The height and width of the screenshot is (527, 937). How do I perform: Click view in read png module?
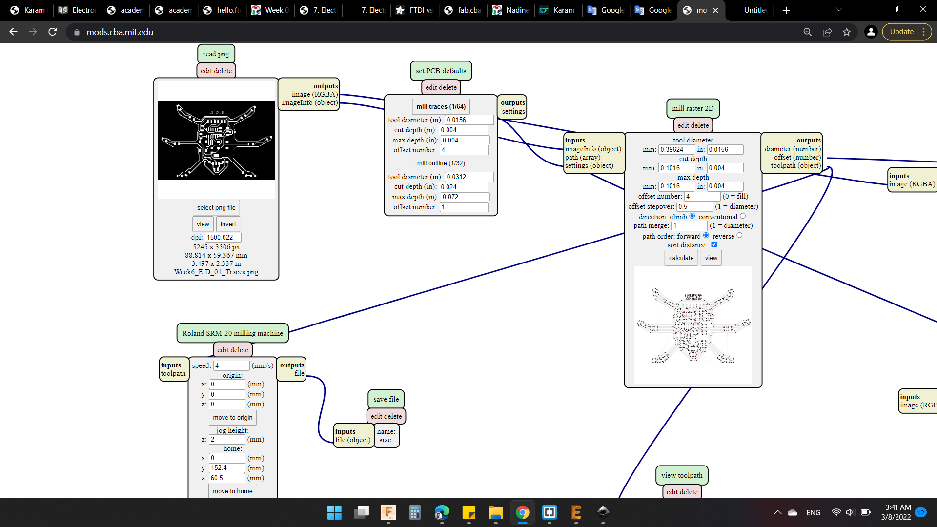[x=203, y=224]
